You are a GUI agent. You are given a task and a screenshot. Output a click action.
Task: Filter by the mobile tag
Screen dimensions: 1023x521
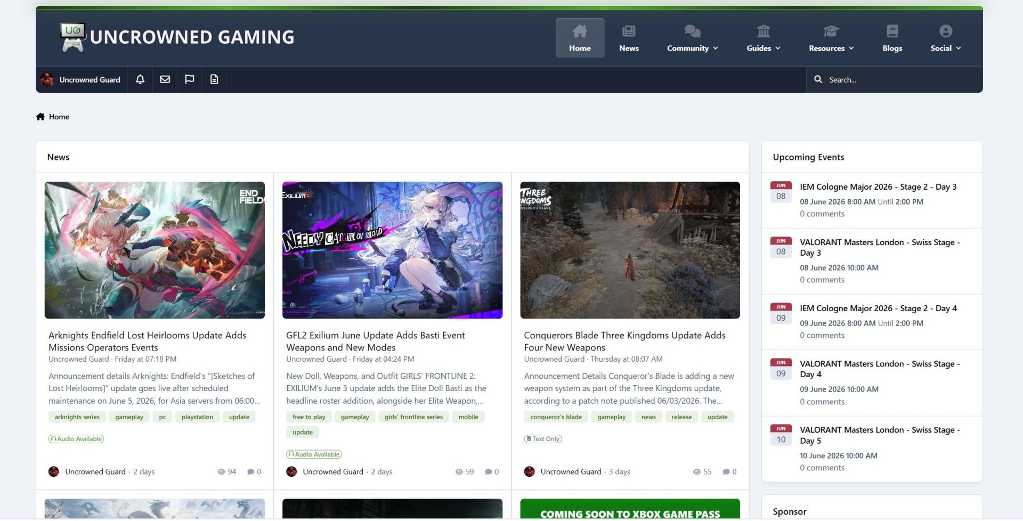pos(468,418)
